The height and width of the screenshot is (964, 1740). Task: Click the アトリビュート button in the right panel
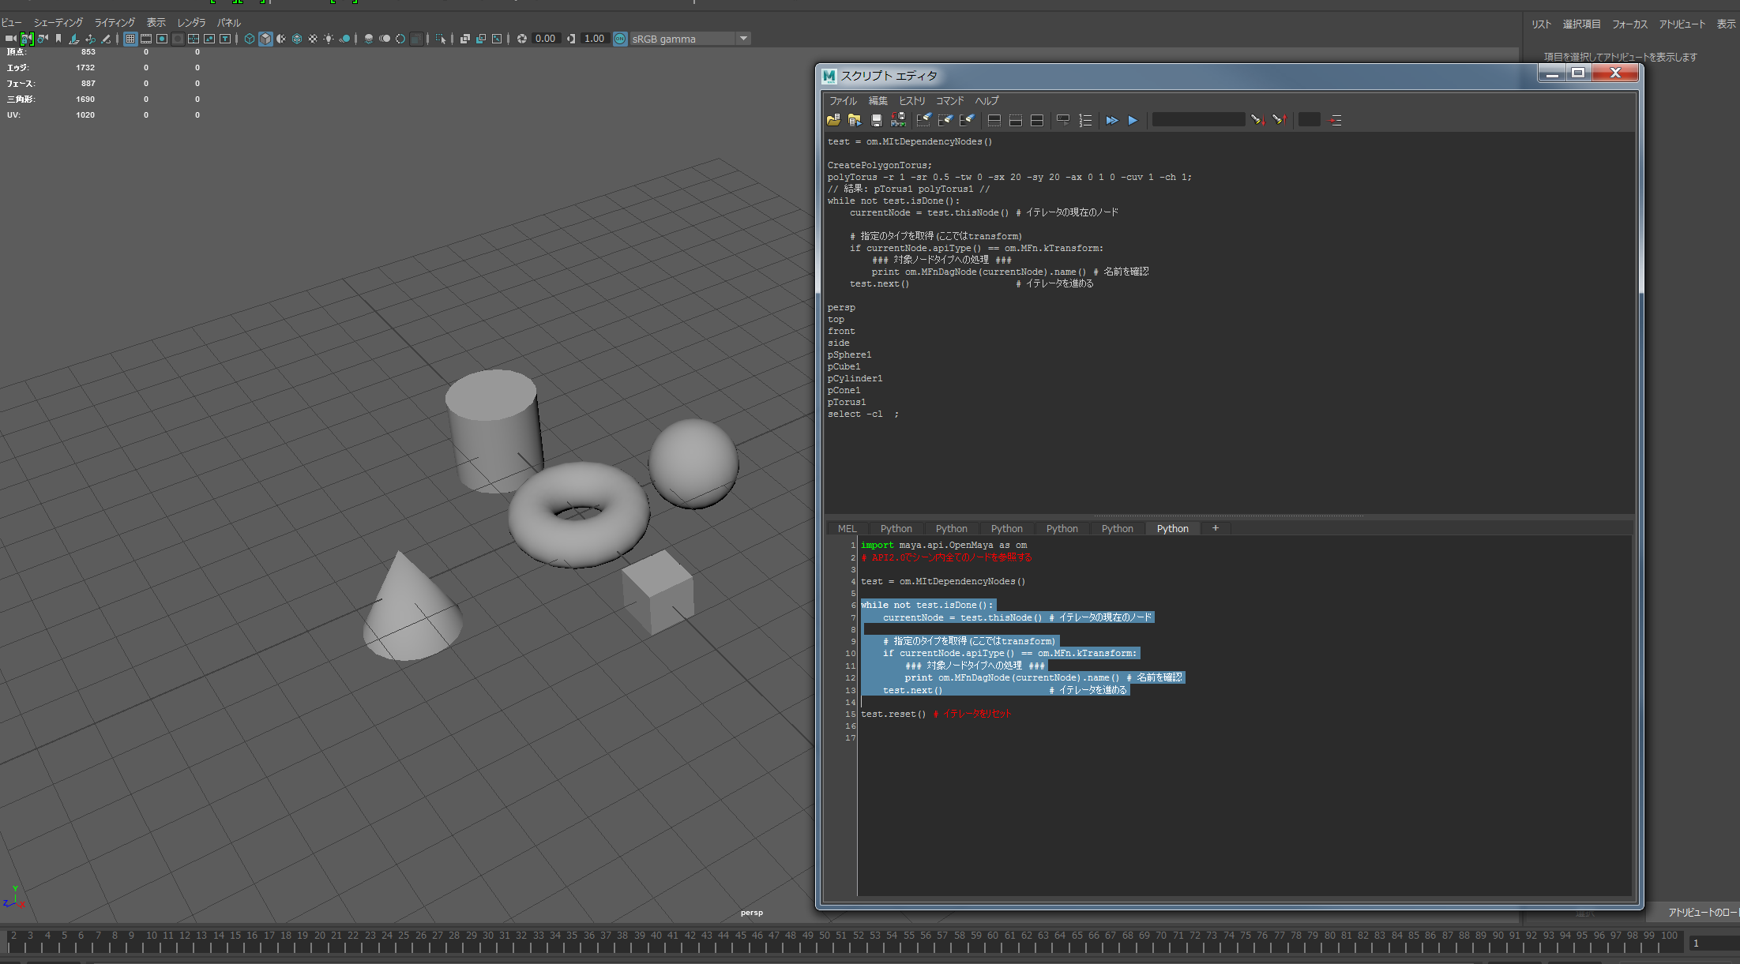[x=1682, y=24]
